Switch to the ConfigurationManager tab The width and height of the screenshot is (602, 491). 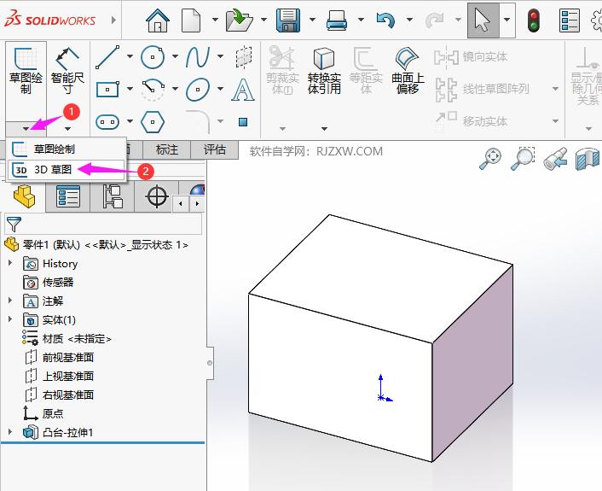(113, 196)
